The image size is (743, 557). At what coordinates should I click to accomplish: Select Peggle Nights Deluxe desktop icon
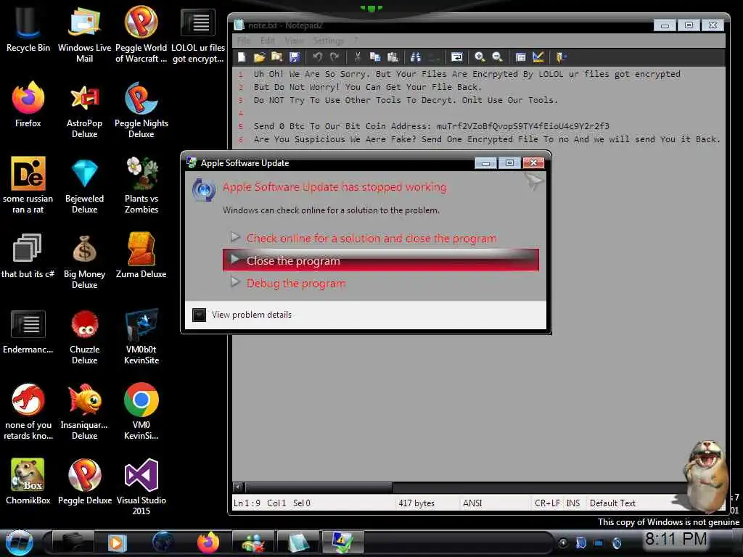pos(141,110)
